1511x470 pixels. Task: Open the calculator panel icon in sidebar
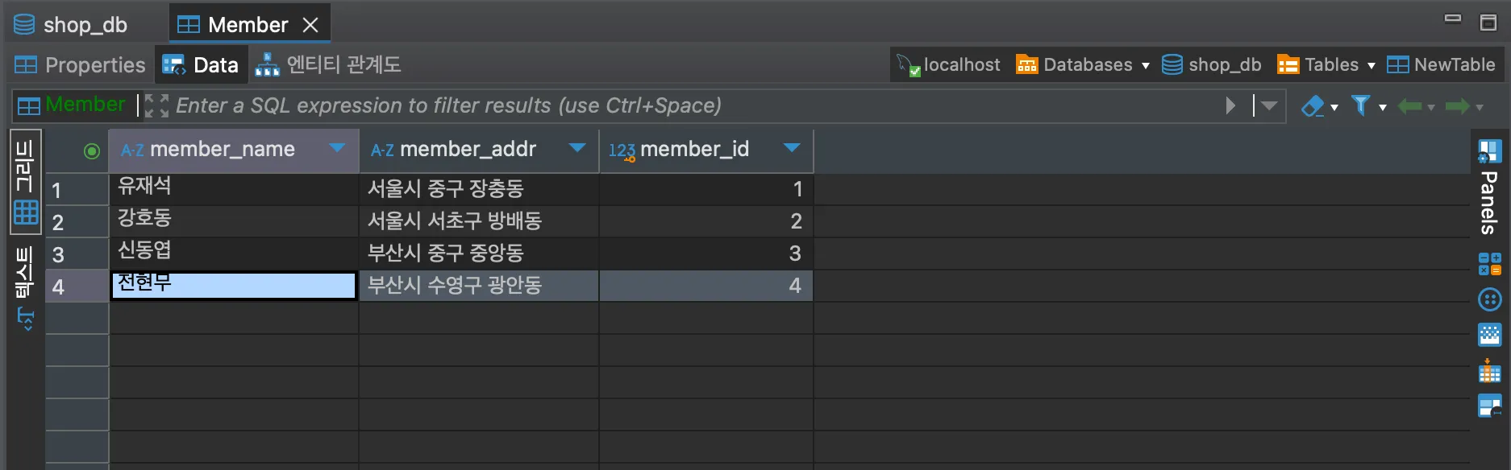[x=1489, y=264]
